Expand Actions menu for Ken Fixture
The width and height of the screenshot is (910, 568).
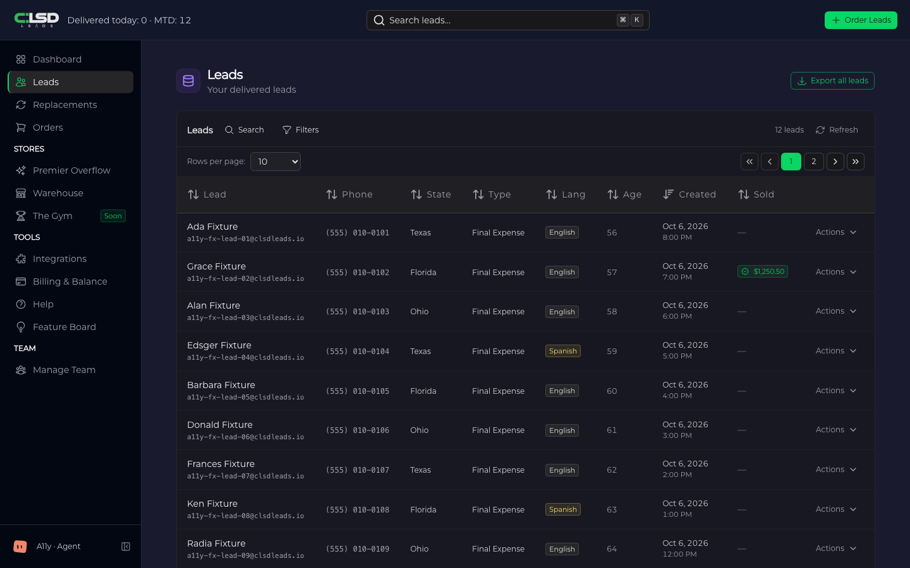[x=836, y=509]
